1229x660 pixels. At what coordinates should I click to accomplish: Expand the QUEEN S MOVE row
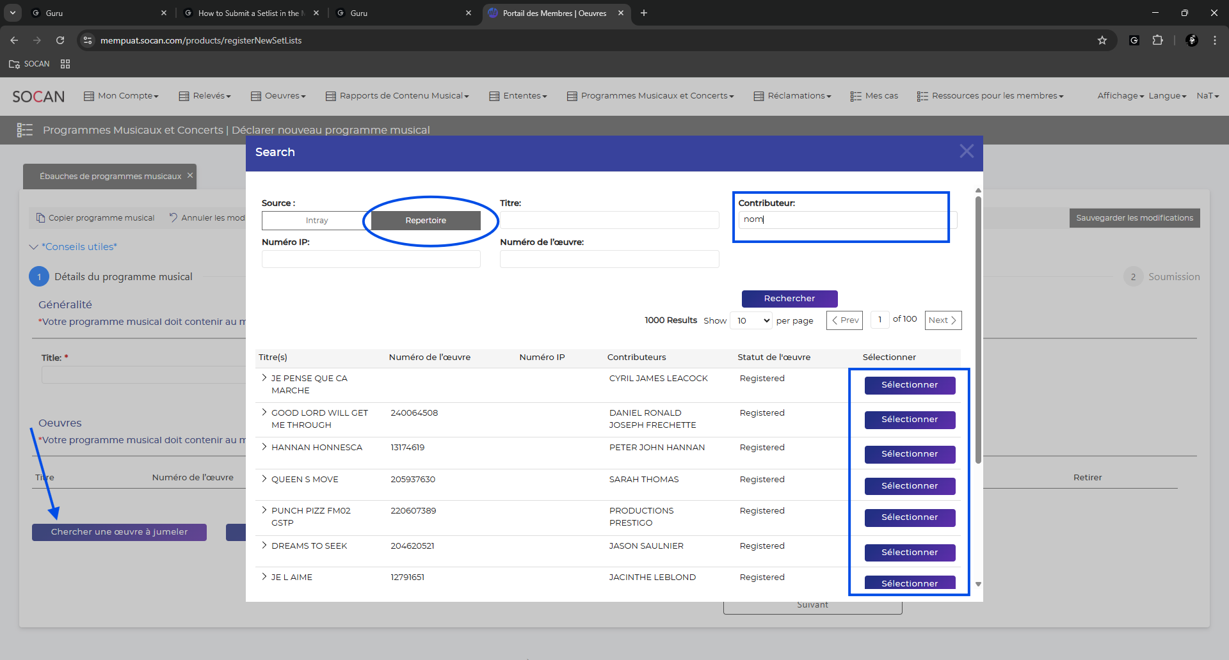click(x=264, y=479)
